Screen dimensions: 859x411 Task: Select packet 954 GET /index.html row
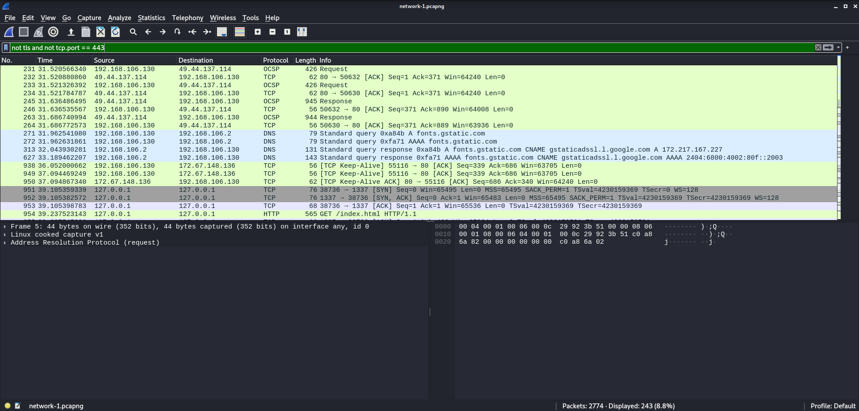(x=419, y=214)
